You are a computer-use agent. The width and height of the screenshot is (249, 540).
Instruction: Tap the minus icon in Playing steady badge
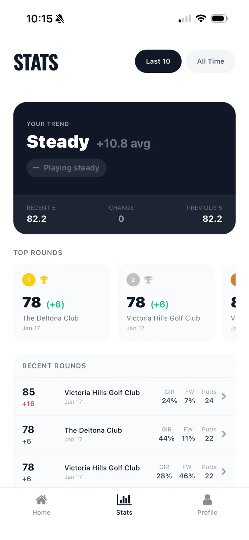[x=36, y=168]
